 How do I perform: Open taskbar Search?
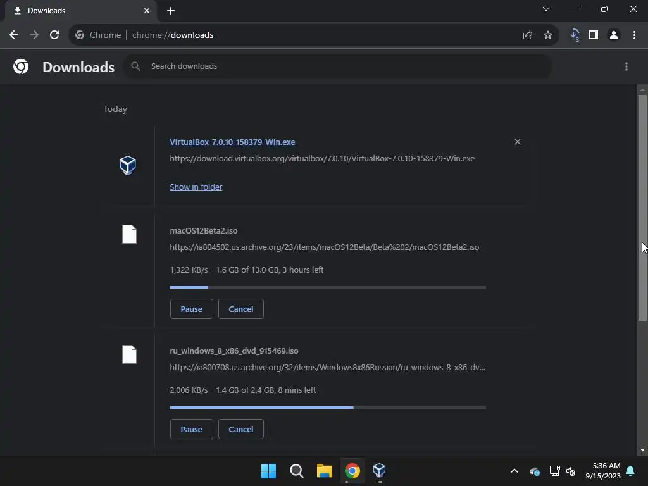(x=296, y=471)
